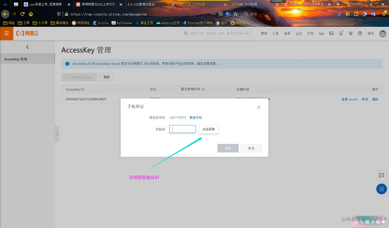Open notifications via the bell icon

(341, 33)
